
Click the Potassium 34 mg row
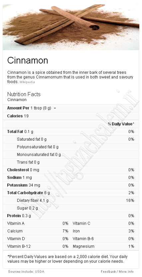(71, 185)
